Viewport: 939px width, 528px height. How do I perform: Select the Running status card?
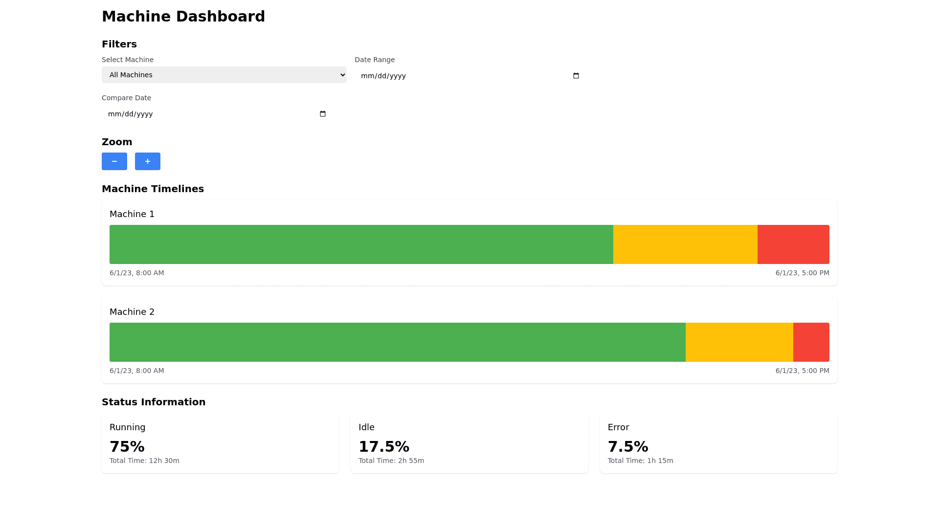(x=220, y=443)
